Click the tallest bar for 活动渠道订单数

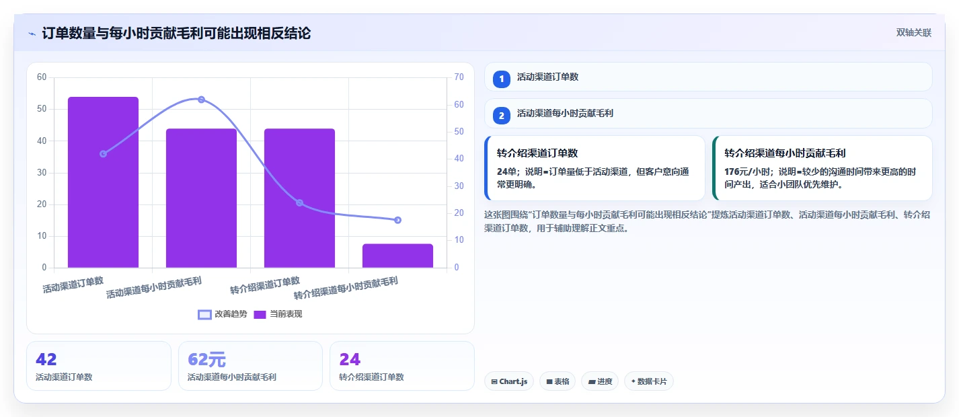pyautogui.click(x=103, y=182)
